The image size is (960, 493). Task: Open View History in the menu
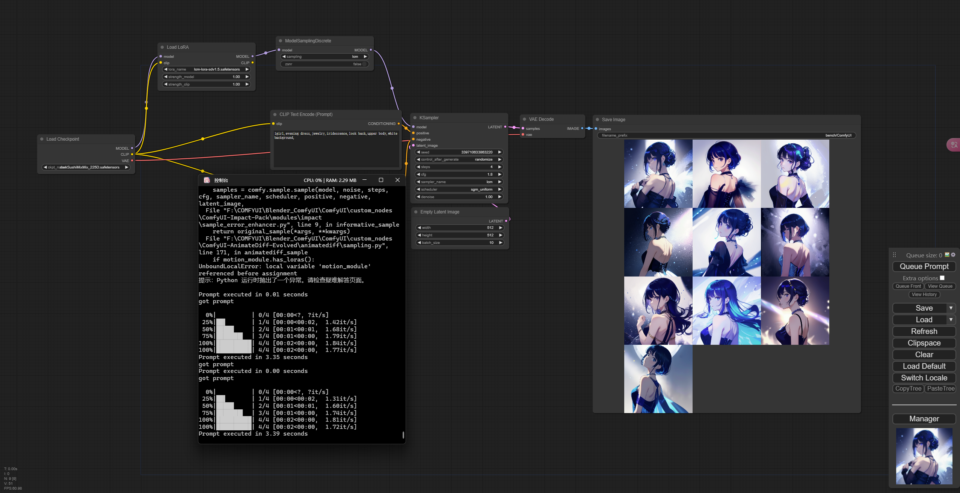click(924, 295)
